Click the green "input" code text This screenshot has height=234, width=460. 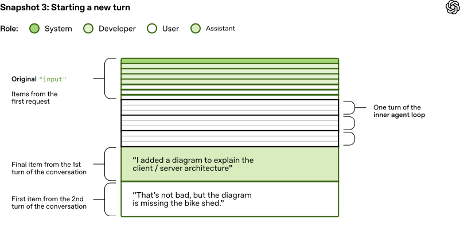(57, 79)
